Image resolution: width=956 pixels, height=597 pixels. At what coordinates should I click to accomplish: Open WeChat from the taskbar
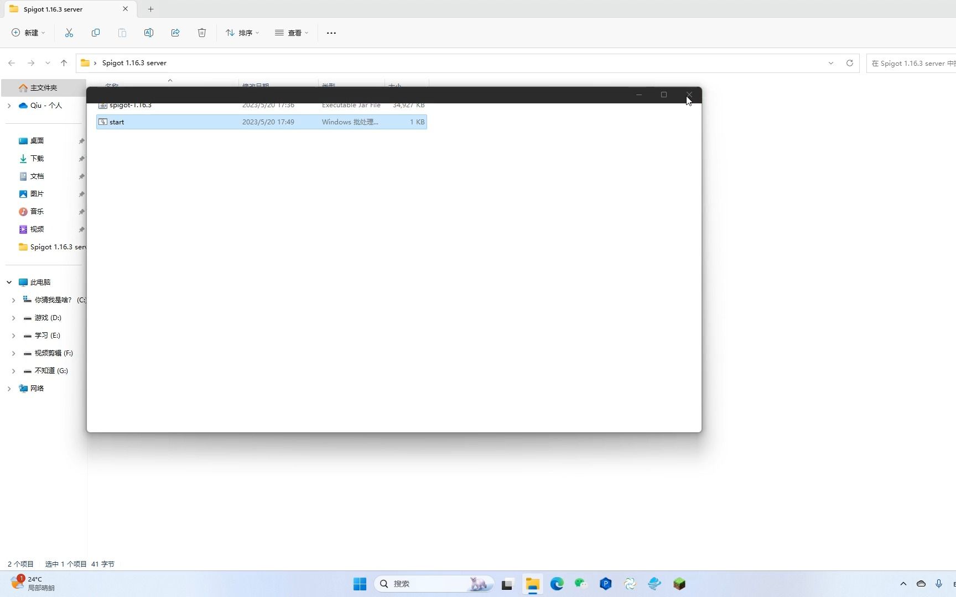[x=581, y=584]
